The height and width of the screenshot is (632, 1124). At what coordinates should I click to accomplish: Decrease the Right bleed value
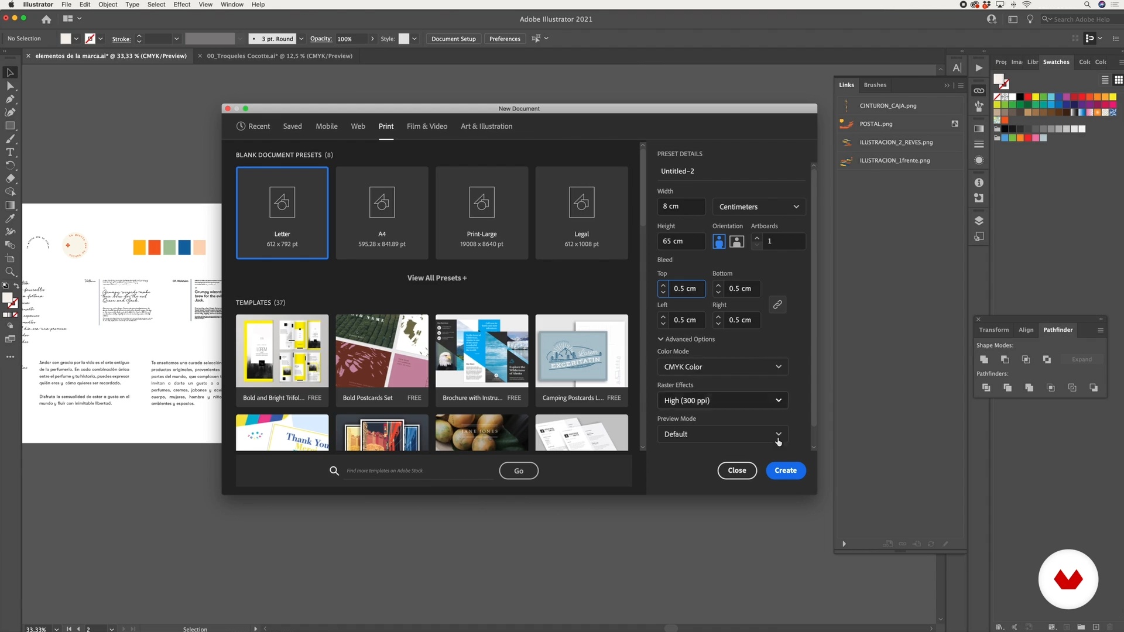coord(718,323)
